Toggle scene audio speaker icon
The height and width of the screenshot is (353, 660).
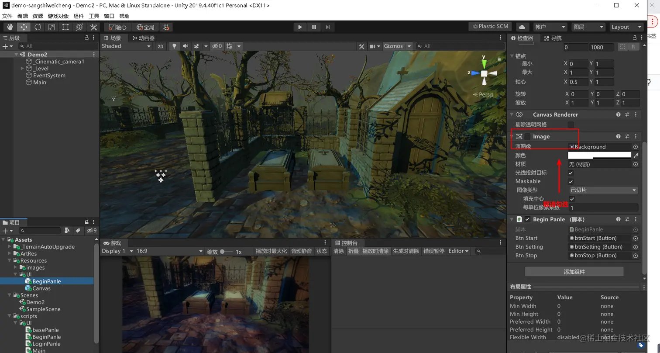(186, 46)
